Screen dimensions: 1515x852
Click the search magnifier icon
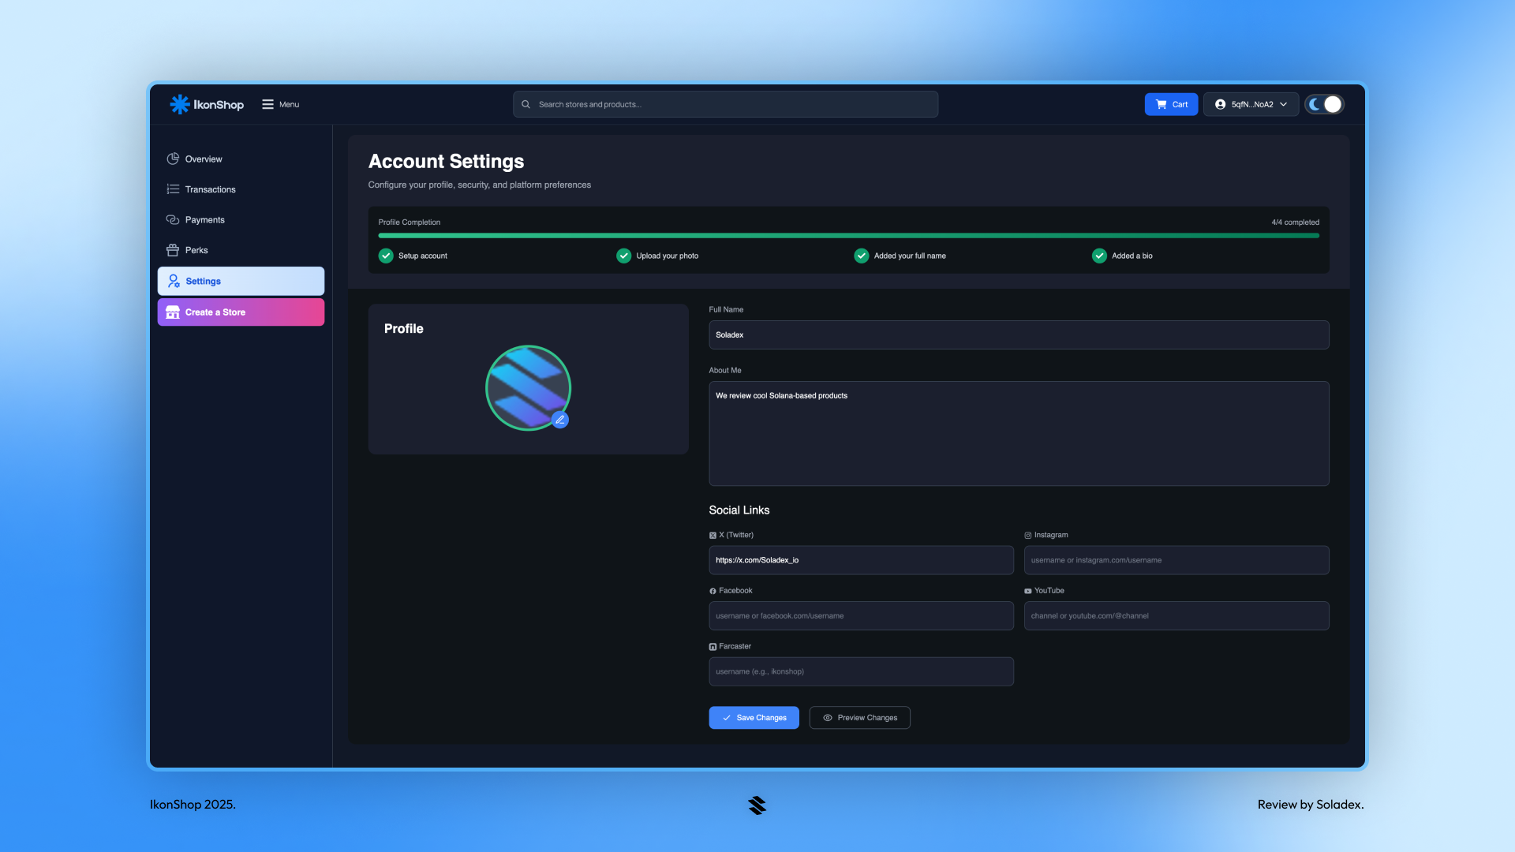526,104
